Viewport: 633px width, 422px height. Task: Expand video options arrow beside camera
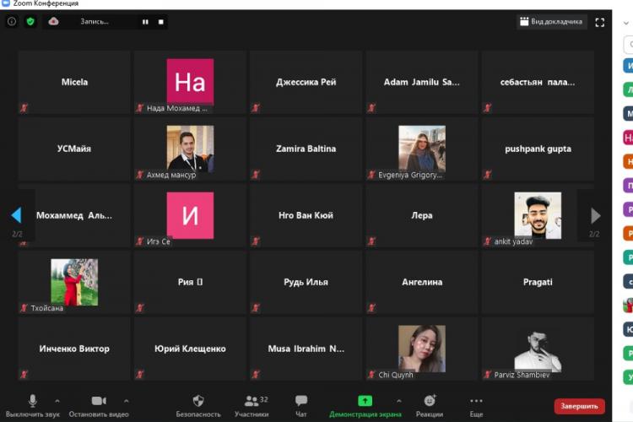[127, 401]
